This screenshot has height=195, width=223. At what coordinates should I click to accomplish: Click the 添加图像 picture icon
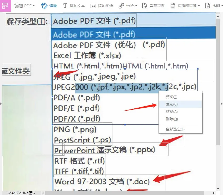point(93,6)
